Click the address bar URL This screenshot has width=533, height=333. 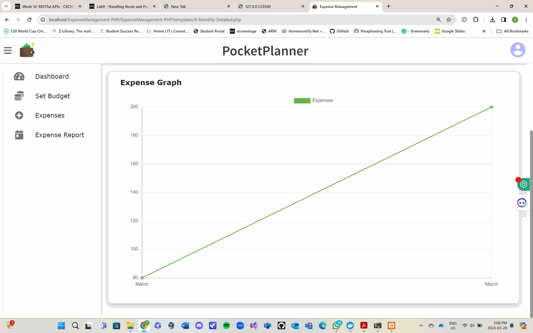point(145,20)
